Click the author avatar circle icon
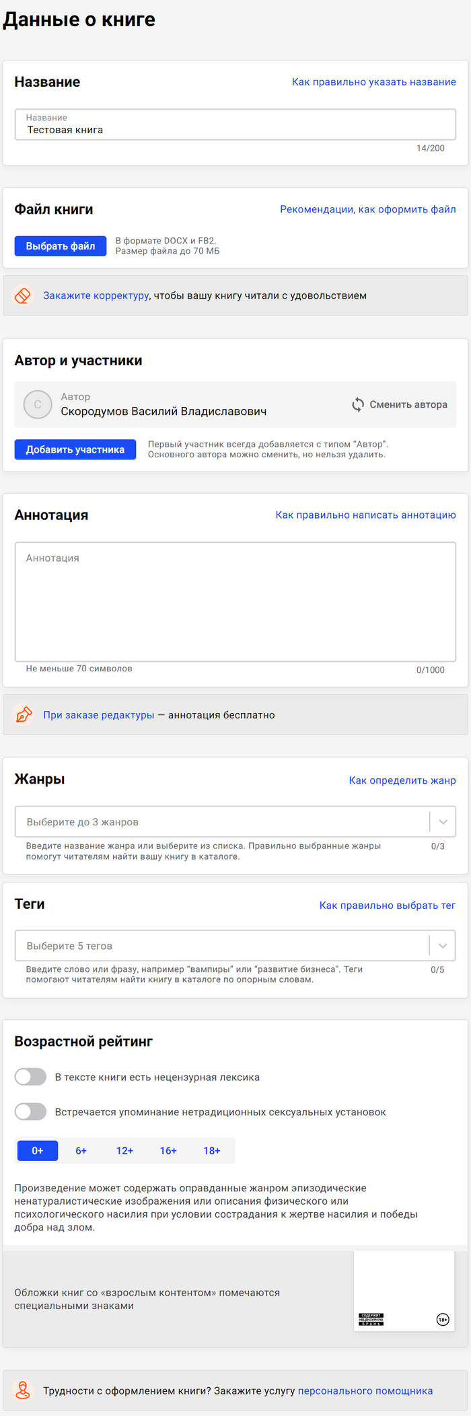Image resolution: width=471 pixels, height=1416 pixels. tap(38, 404)
